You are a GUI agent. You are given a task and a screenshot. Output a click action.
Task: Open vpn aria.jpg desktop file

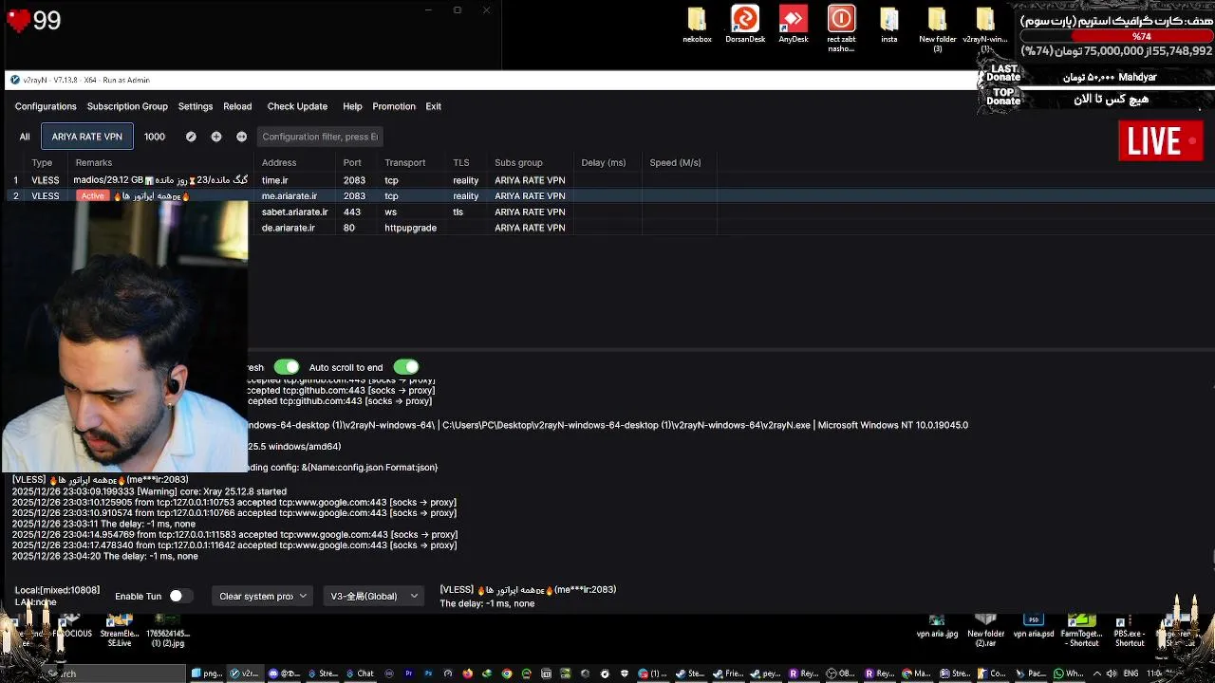tap(937, 626)
